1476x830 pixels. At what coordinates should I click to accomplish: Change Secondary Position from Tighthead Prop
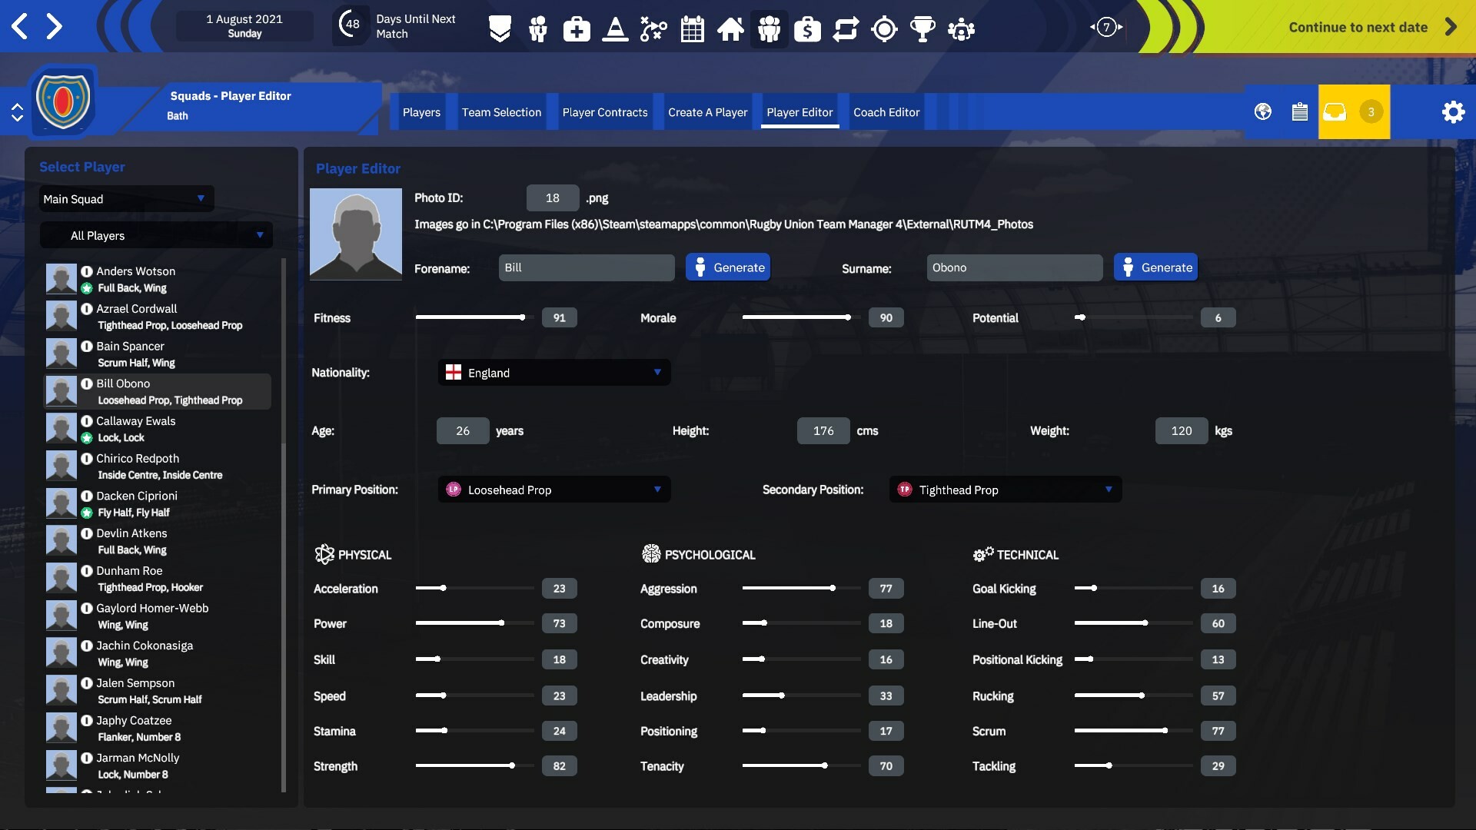(x=1004, y=489)
